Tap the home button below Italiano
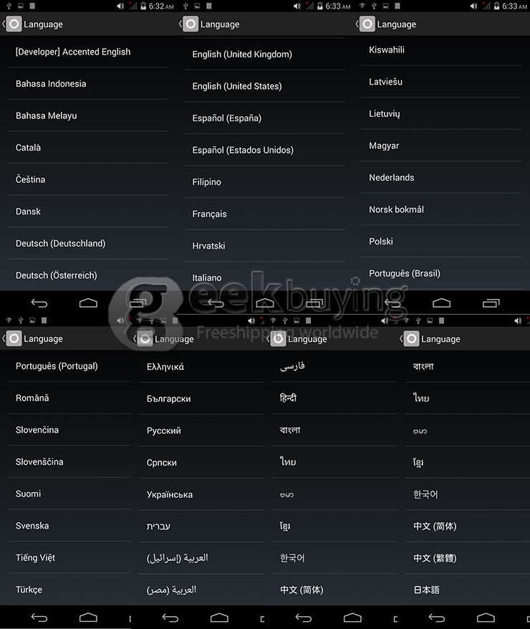Viewport: 530px width, 629px height. [265, 303]
